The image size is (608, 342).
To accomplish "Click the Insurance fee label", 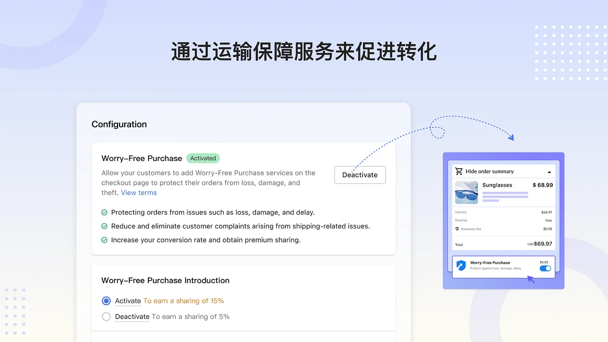I will tap(471, 229).
